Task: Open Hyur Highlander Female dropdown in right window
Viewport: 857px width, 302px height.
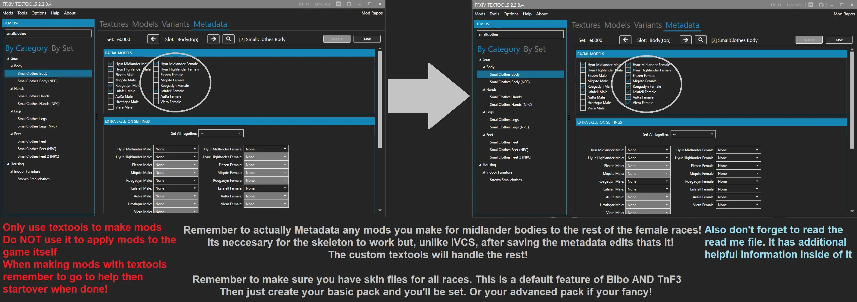Action: pyautogui.click(x=738, y=158)
